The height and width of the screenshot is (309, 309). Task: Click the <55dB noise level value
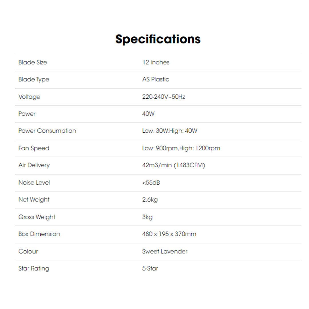tap(151, 183)
